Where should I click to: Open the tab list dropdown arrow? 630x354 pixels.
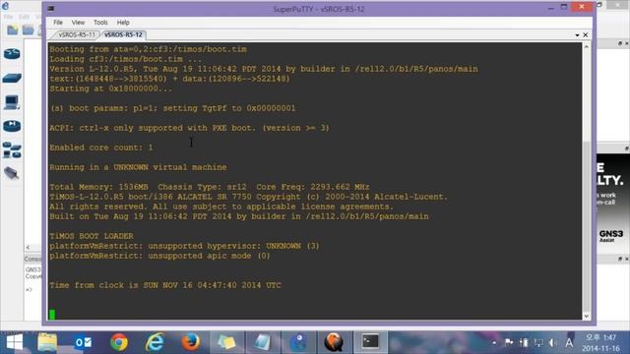(577, 35)
